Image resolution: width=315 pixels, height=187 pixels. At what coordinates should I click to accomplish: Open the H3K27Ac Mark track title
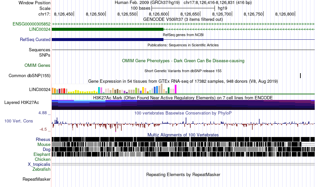tap(183, 98)
